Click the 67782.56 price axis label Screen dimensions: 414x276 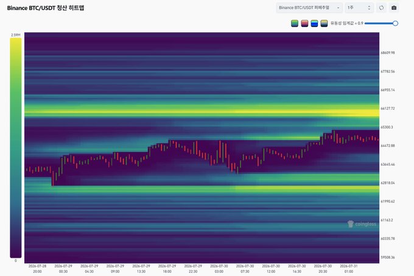(x=388, y=71)
